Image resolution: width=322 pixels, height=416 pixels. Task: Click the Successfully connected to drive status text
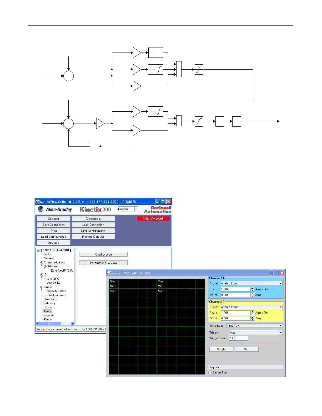click(x=71, y=329)
